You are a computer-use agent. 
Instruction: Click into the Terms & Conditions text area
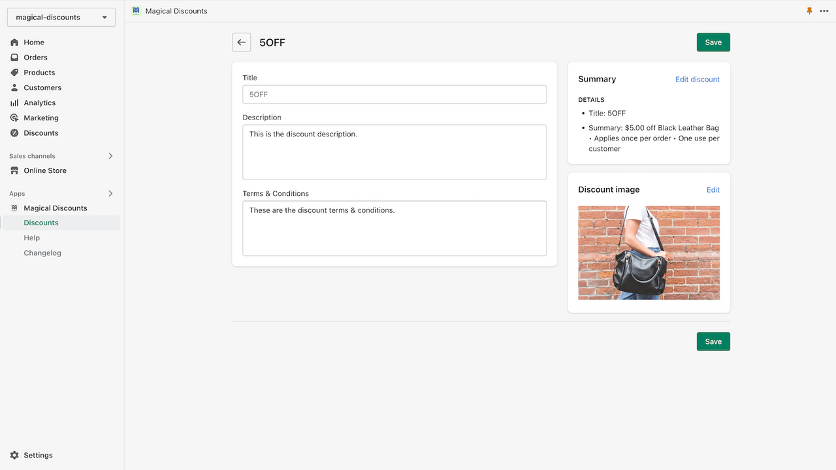click(394, 228)
